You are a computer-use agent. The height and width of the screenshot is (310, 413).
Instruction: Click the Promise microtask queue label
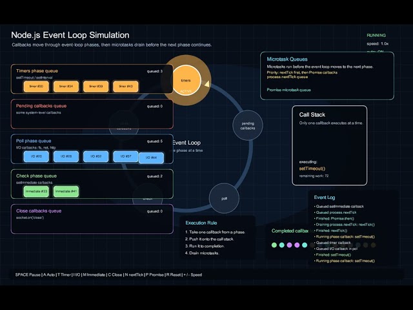point(288,90)
